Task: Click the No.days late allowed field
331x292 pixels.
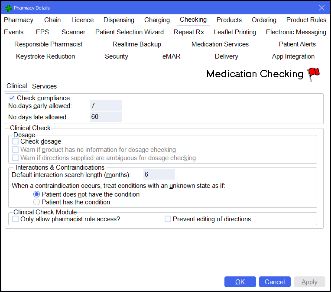Action: (x=106, y=117)
